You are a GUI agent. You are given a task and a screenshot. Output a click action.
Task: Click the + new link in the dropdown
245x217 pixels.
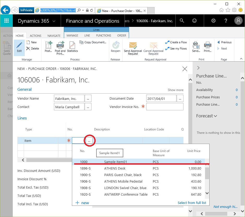coord(82,203)
